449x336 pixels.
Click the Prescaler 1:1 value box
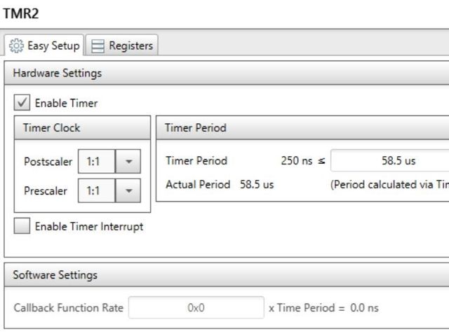click(x=96, y=190)
